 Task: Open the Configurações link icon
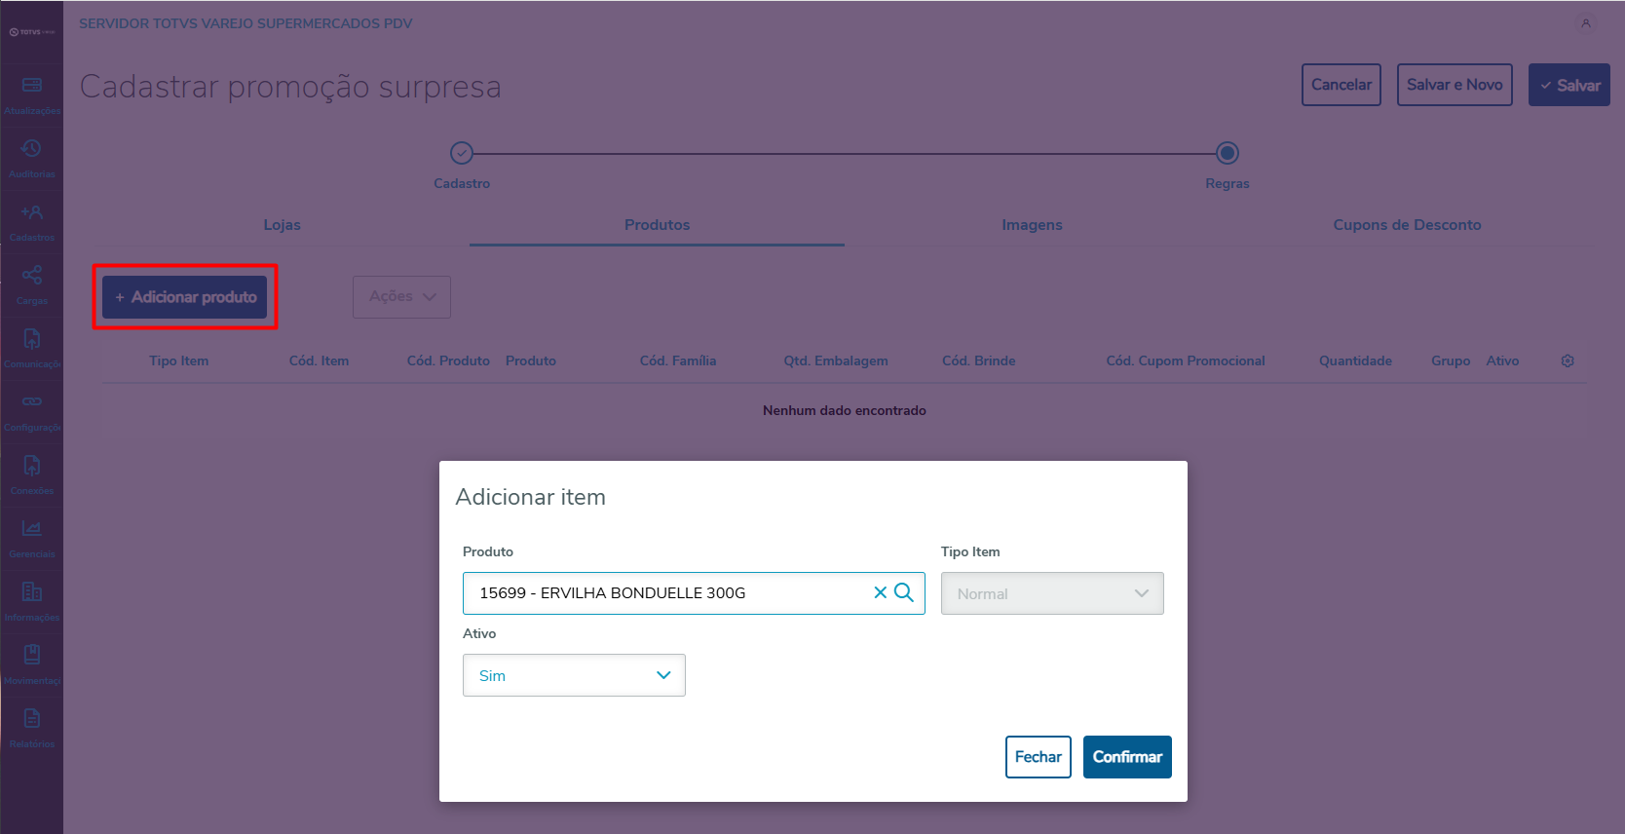point(32,401)
